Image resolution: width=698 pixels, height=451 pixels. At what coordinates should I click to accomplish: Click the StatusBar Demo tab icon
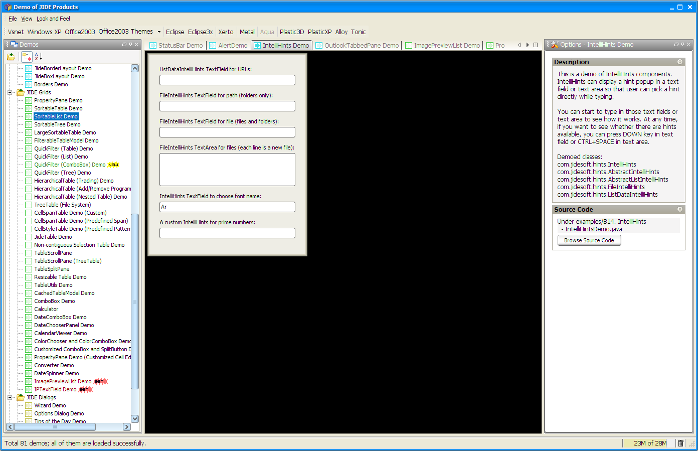[x=153, y=45]
